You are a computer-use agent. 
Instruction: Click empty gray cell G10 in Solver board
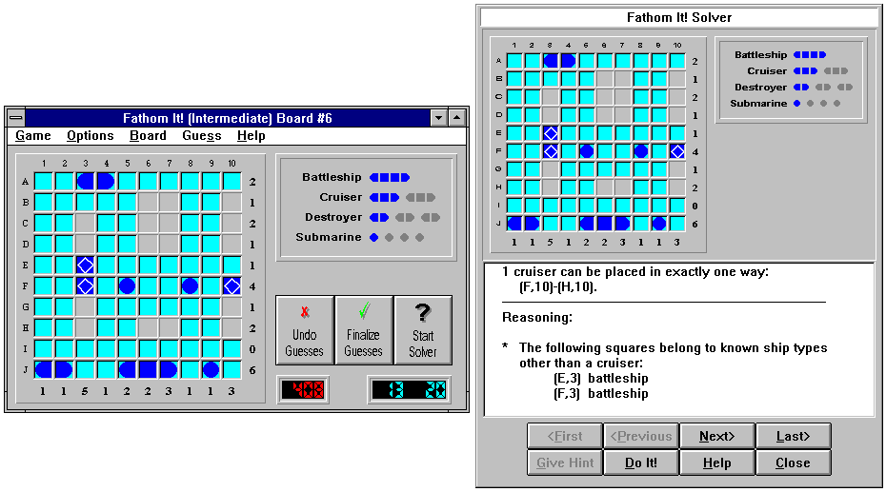pyautogui.click(x=677, y=169)
